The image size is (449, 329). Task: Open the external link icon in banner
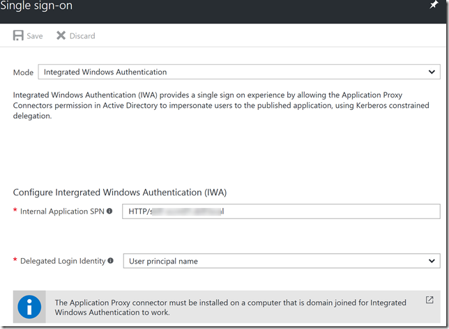click(x=429, y=300)
